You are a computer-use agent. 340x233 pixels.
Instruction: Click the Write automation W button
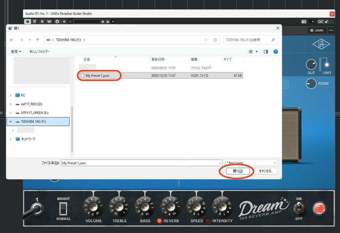49,21
